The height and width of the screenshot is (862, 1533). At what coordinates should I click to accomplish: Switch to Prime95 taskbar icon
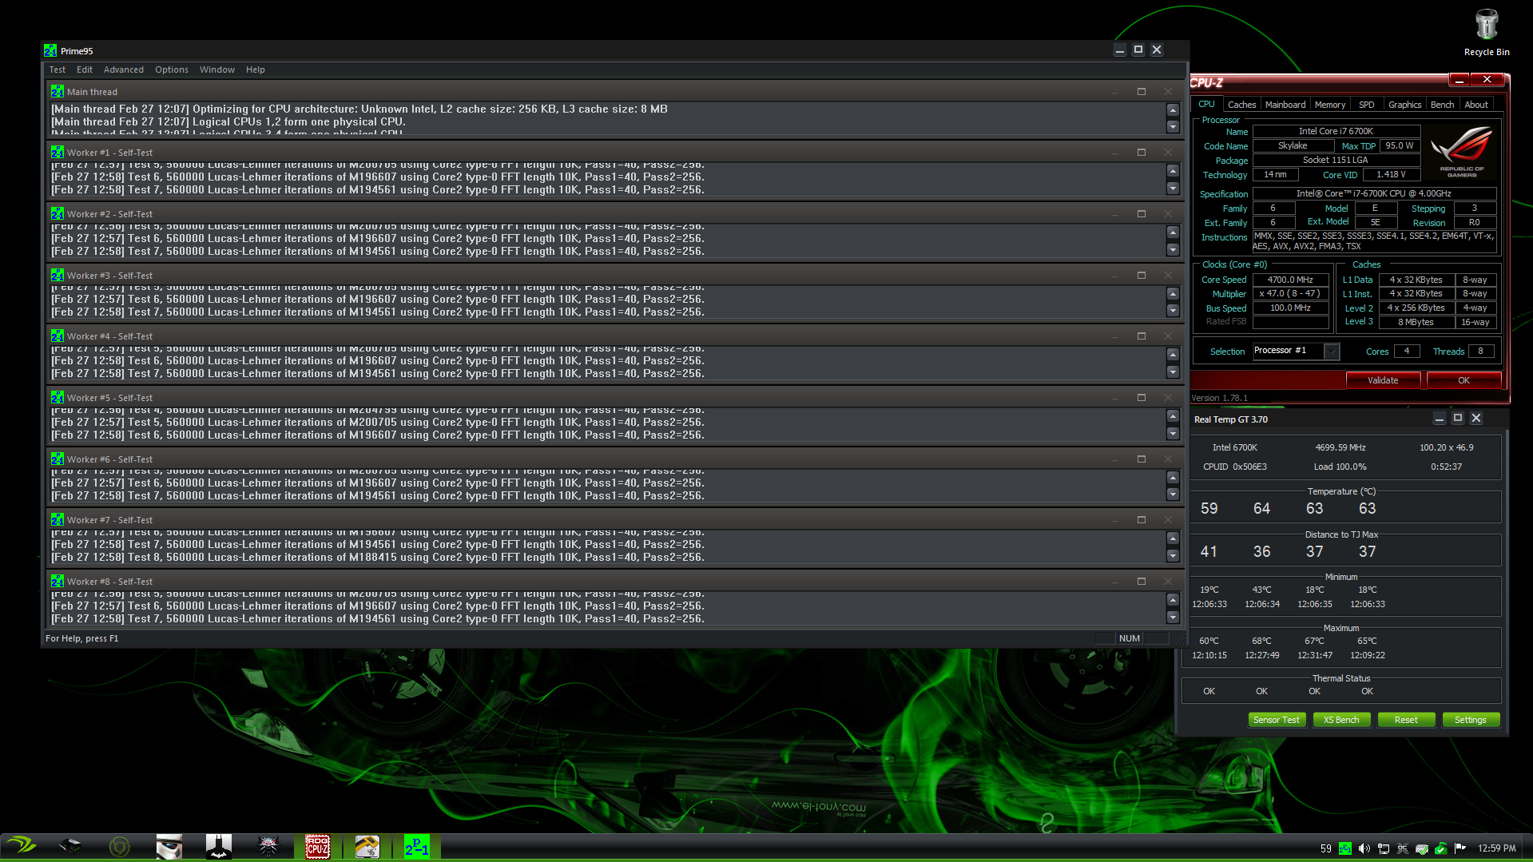click(x=417, y=847)
